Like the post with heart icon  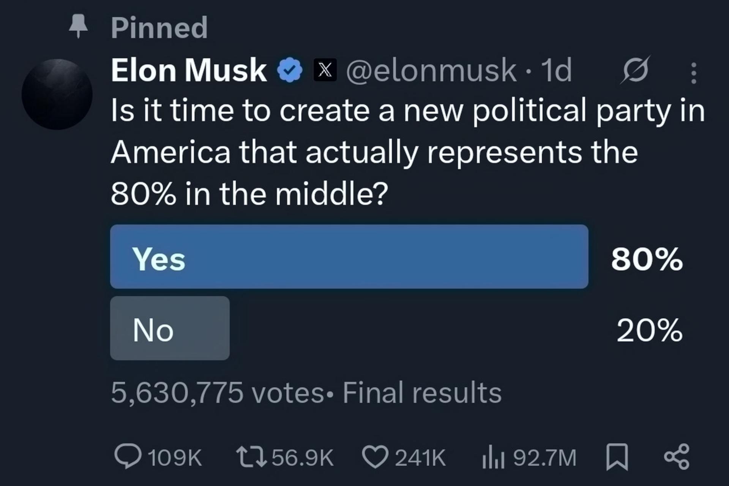tap(375, 457)
